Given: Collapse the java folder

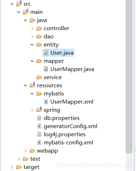Looking at the screenshot, I should click(26, 21).
